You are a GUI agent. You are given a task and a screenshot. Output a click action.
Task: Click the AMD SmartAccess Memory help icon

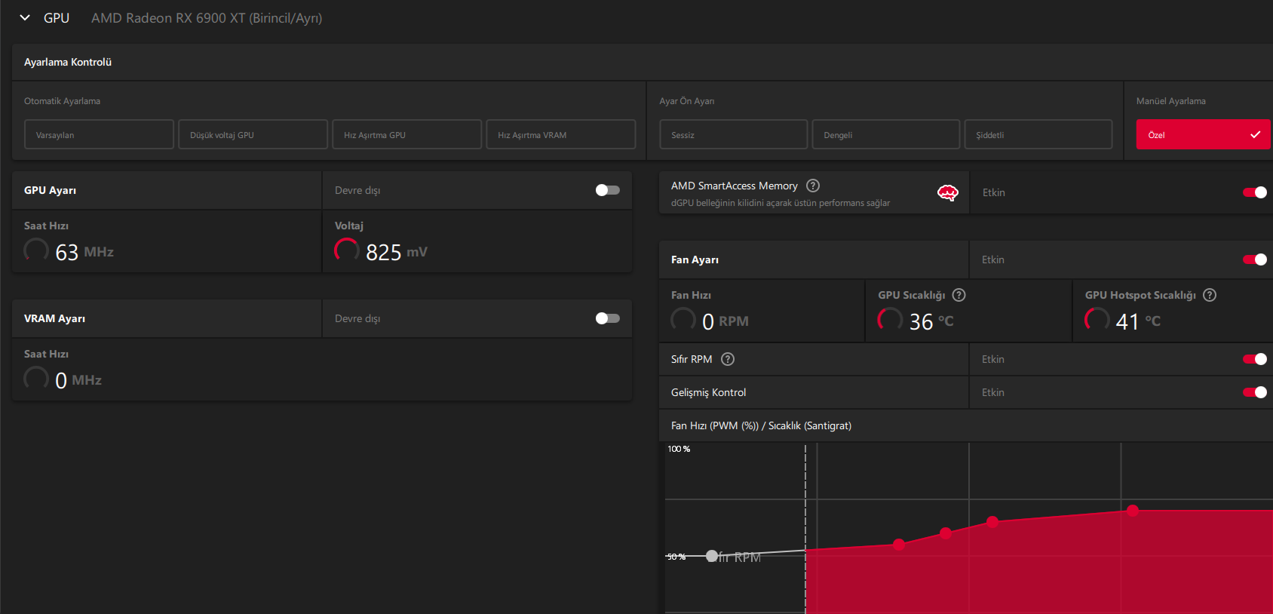(813, 186)
